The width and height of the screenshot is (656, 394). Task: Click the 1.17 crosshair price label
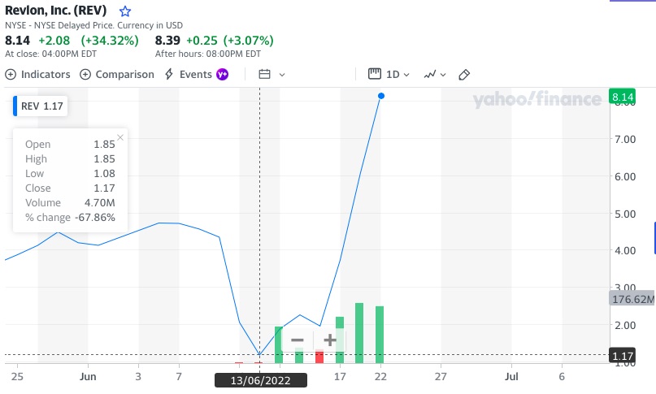[x=622, y=356]
